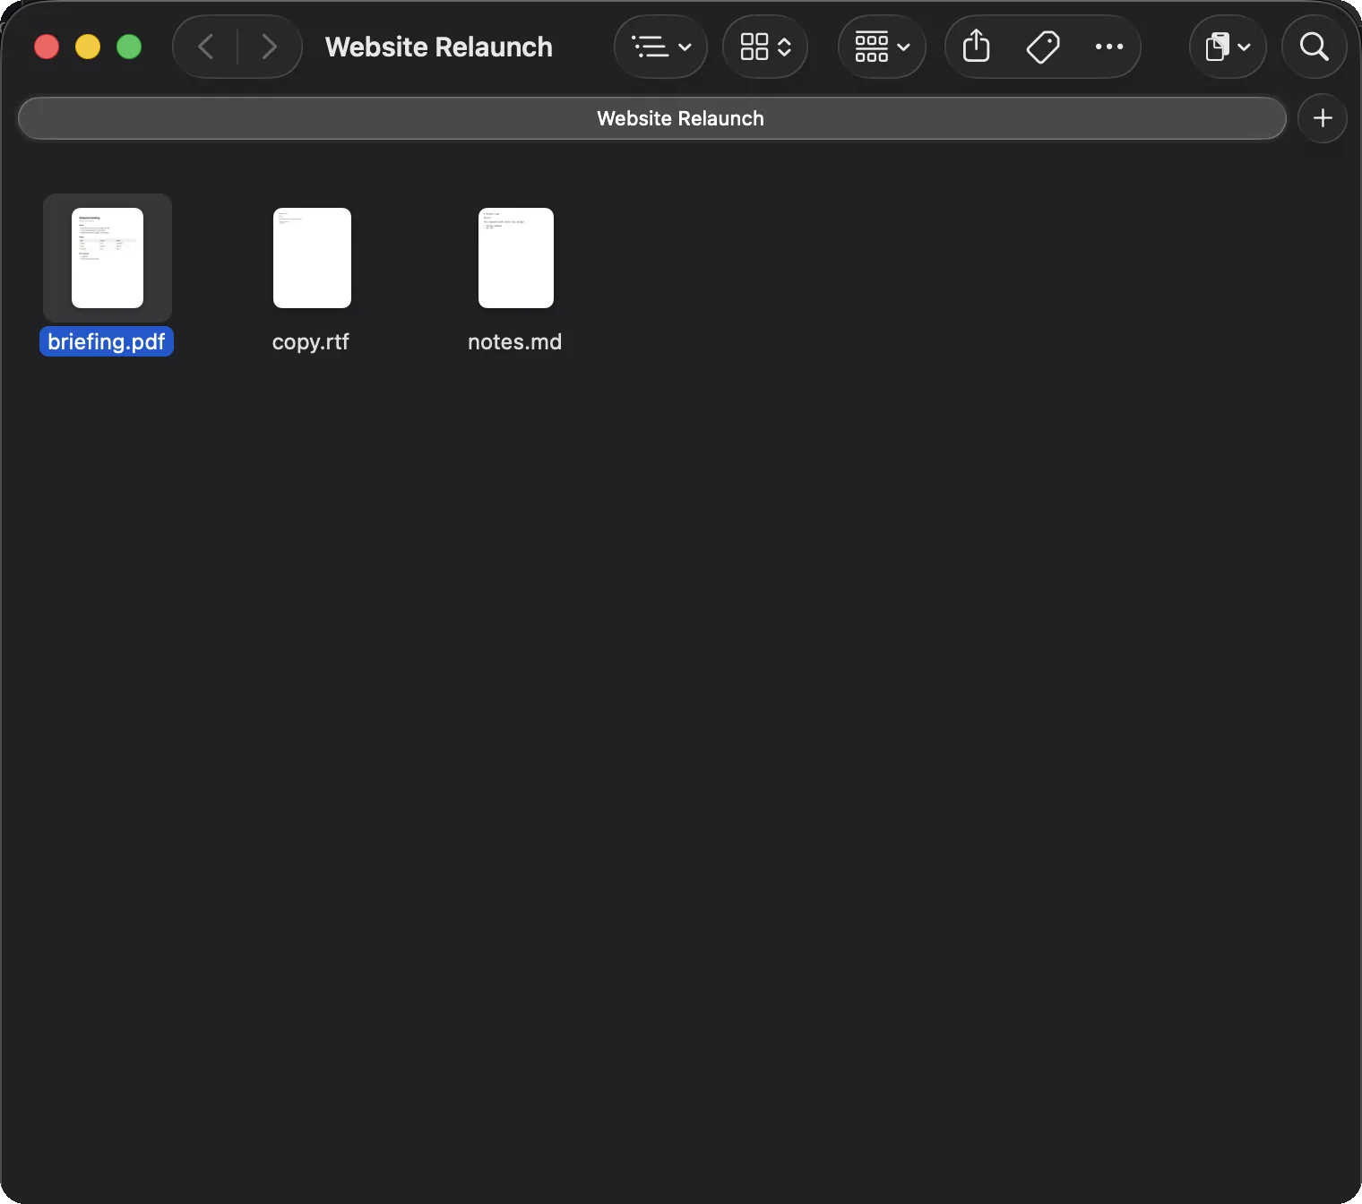Switch view using icon grid selector
1362x1204 pixels.
pos(765,47)
